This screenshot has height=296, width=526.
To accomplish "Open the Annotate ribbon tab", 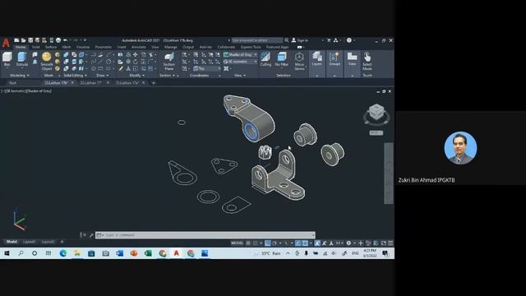I will 139,48.
